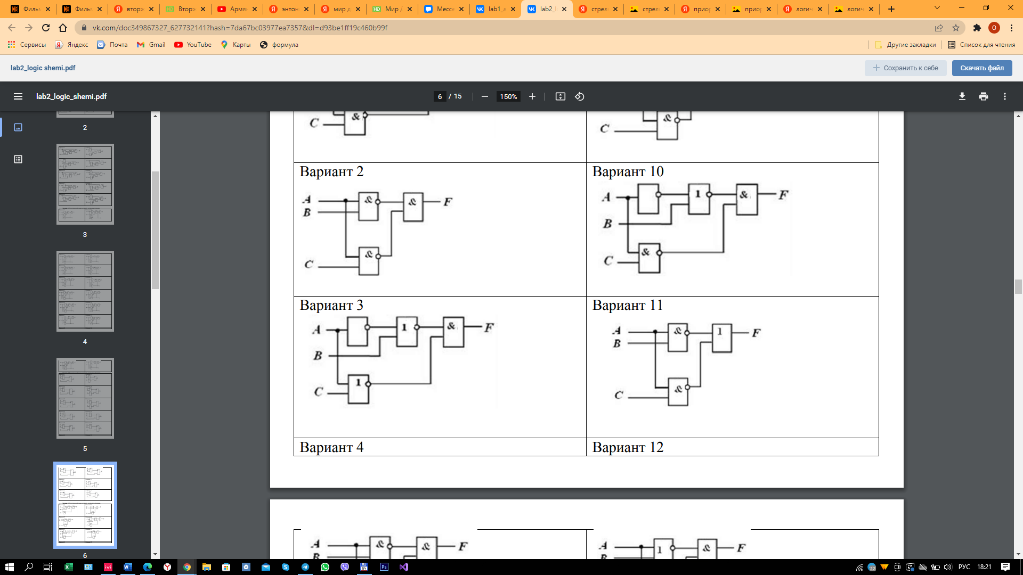Download the PDF using toolbar arrow icon
The width and height of the screenshot is (1023, 575).
coord(962,96)
